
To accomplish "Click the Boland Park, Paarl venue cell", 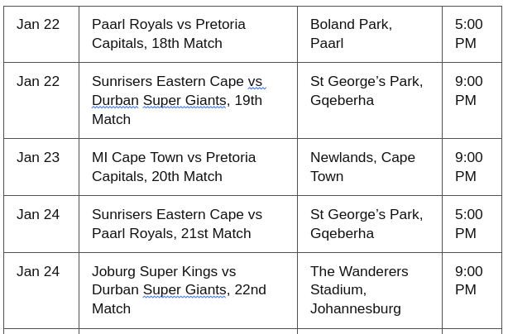I will click(370, 34).
